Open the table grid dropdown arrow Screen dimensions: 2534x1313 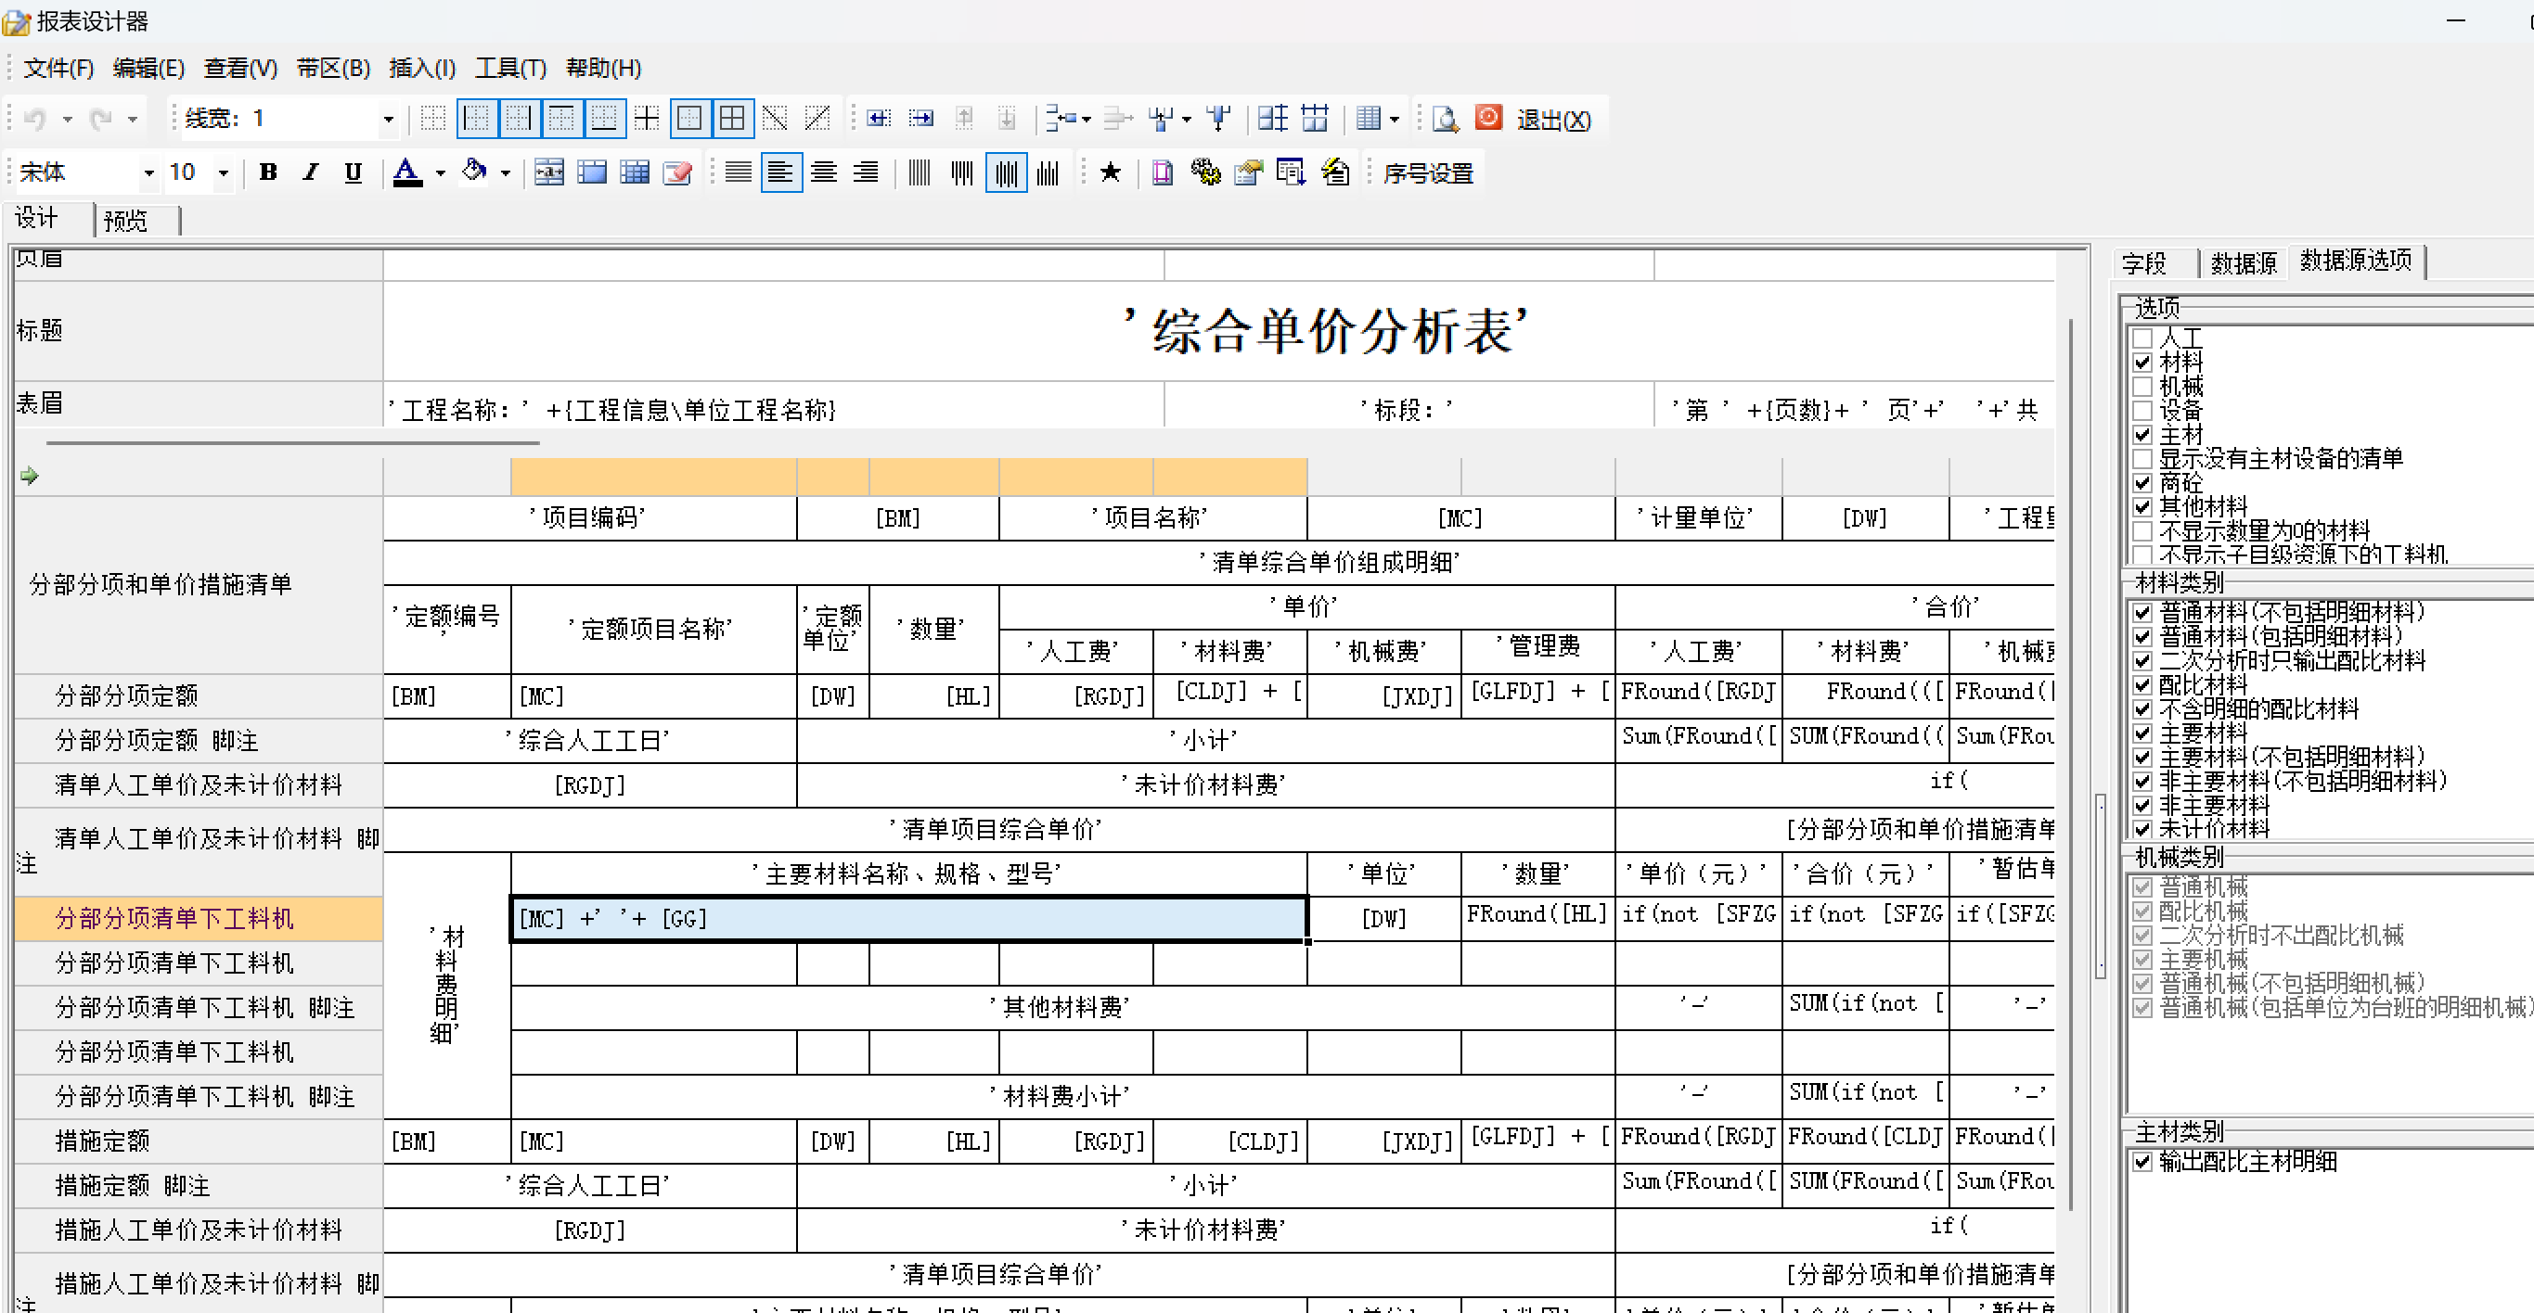point(1394,120)
